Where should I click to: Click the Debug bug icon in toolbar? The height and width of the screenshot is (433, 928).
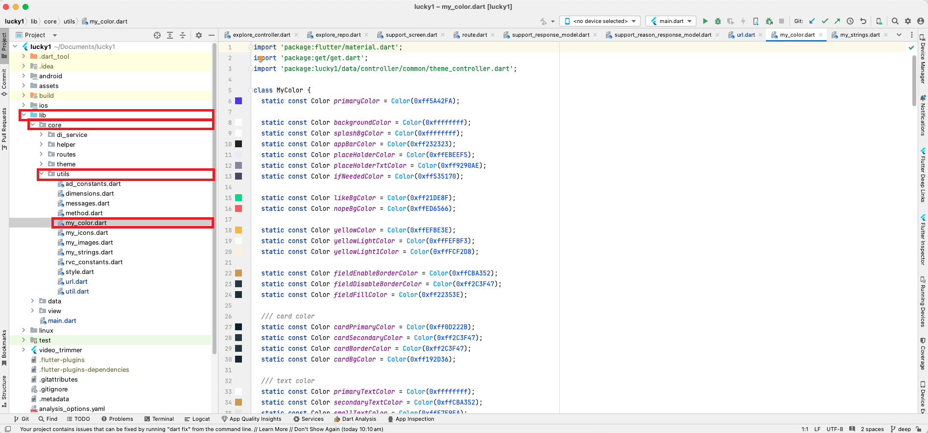718,21
